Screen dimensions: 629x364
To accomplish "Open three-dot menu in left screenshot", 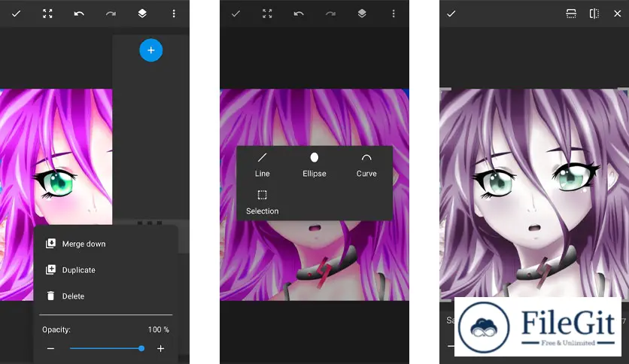I will (x=174, y=14).
